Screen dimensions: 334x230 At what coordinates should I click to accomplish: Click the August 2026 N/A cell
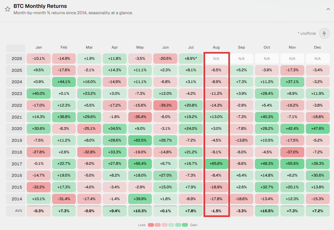coord(216,59)
